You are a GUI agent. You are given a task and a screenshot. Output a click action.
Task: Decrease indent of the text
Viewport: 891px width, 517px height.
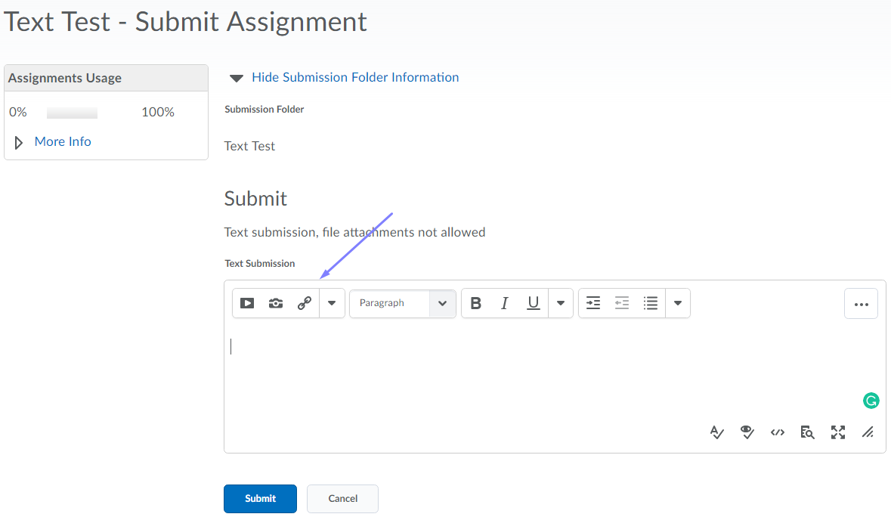coord(622,303)
